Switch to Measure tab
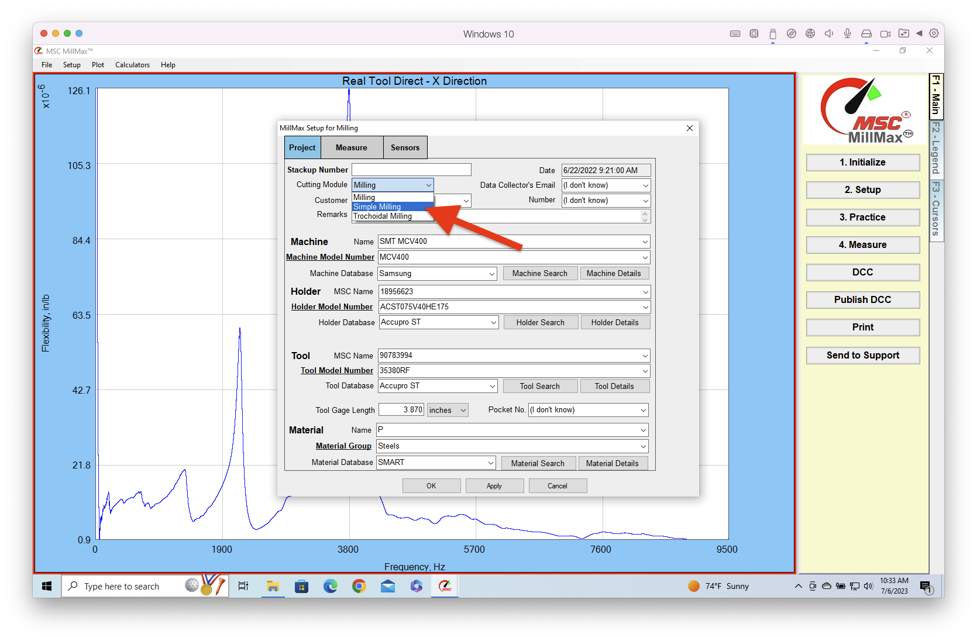The height and width of the screenshot is (641, 977). point(352,147)
